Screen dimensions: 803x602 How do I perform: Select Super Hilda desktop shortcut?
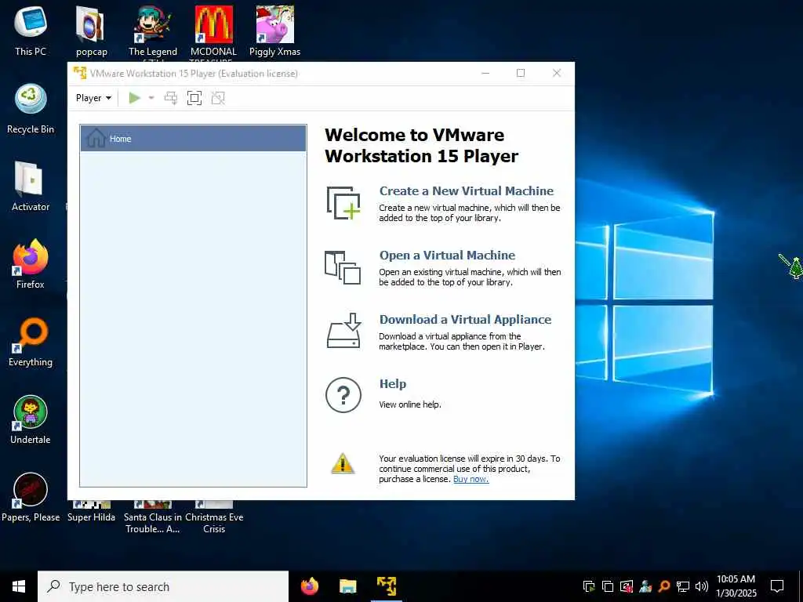click(91, 512)
